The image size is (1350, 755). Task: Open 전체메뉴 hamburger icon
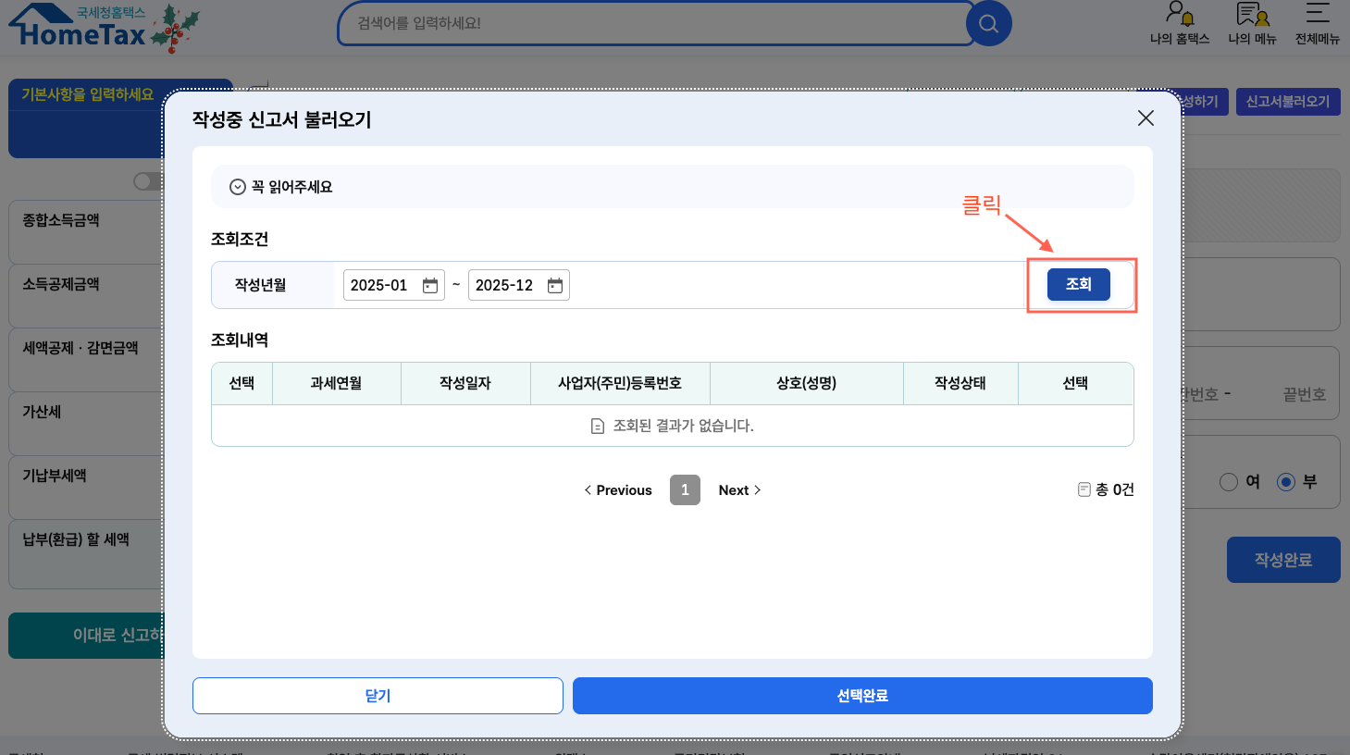[x=1317, y=15]
